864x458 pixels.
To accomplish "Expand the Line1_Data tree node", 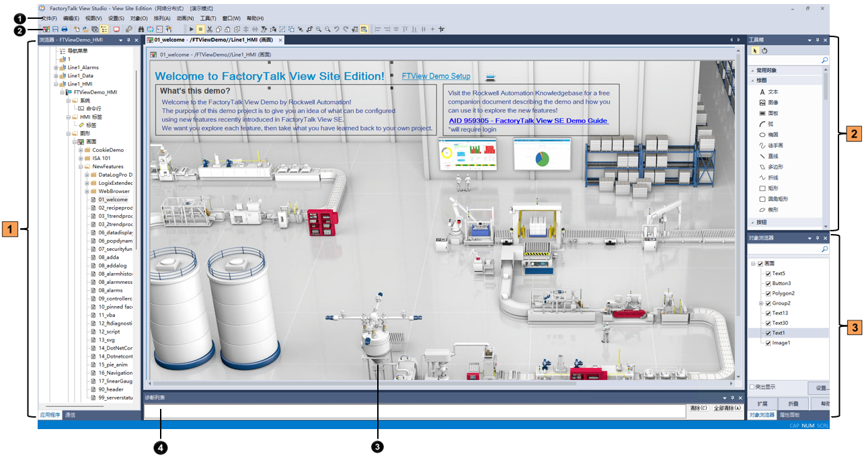I will [56, 75].
